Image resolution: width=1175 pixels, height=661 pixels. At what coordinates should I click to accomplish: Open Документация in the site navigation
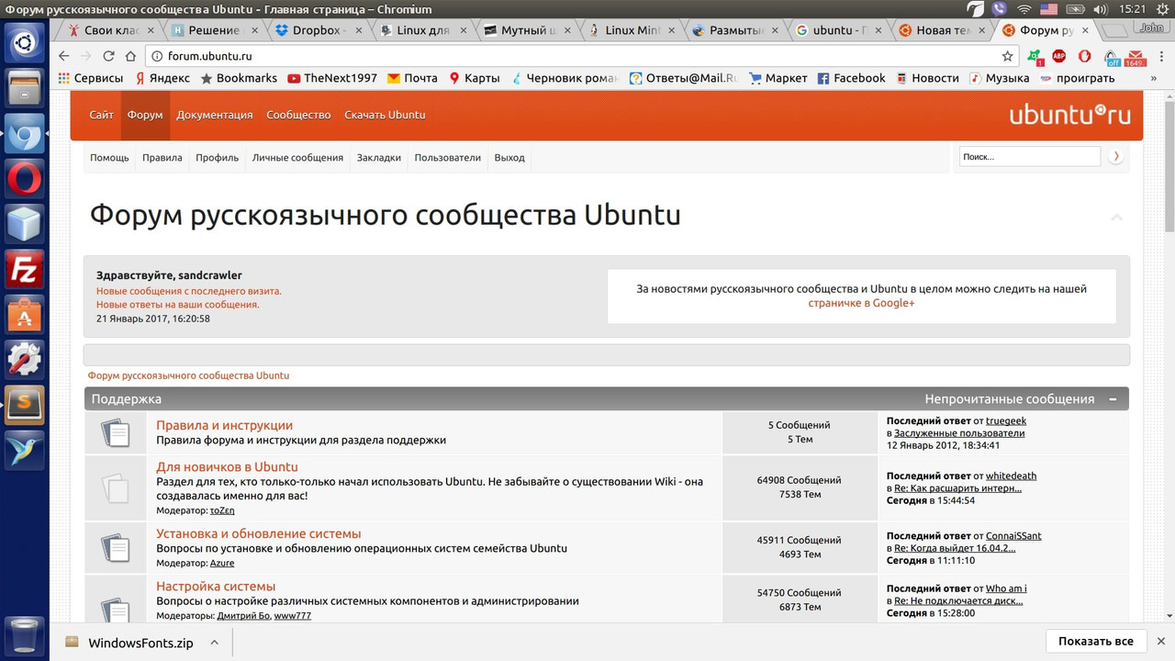point(215,115)
